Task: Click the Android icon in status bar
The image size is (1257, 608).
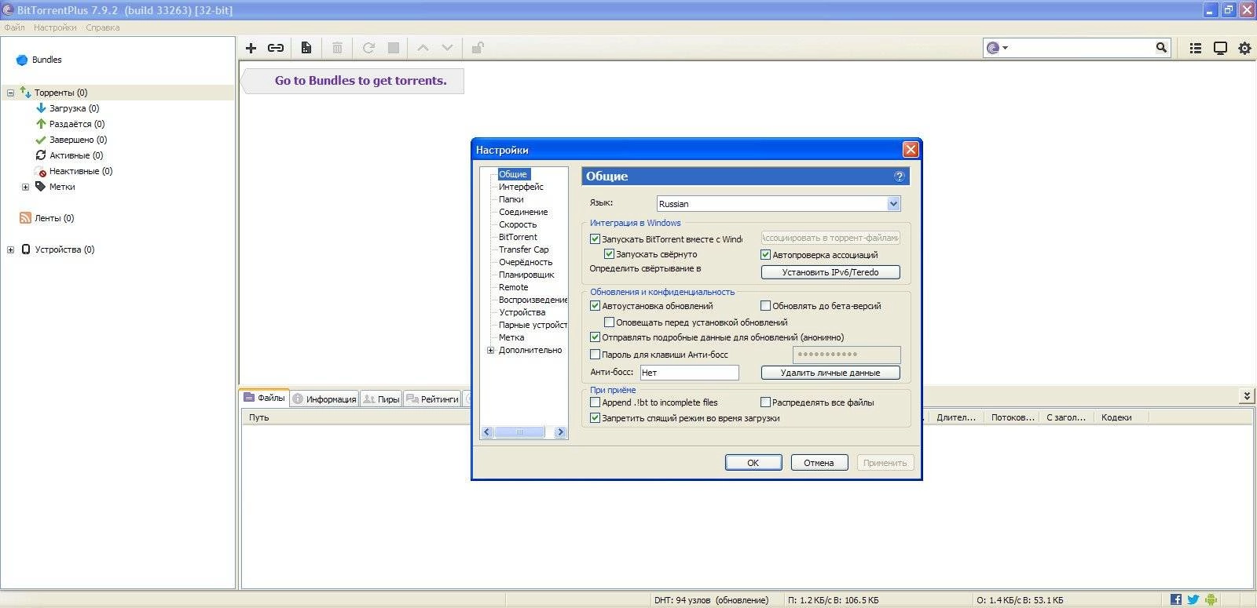Action: (x=1211, y=599)
